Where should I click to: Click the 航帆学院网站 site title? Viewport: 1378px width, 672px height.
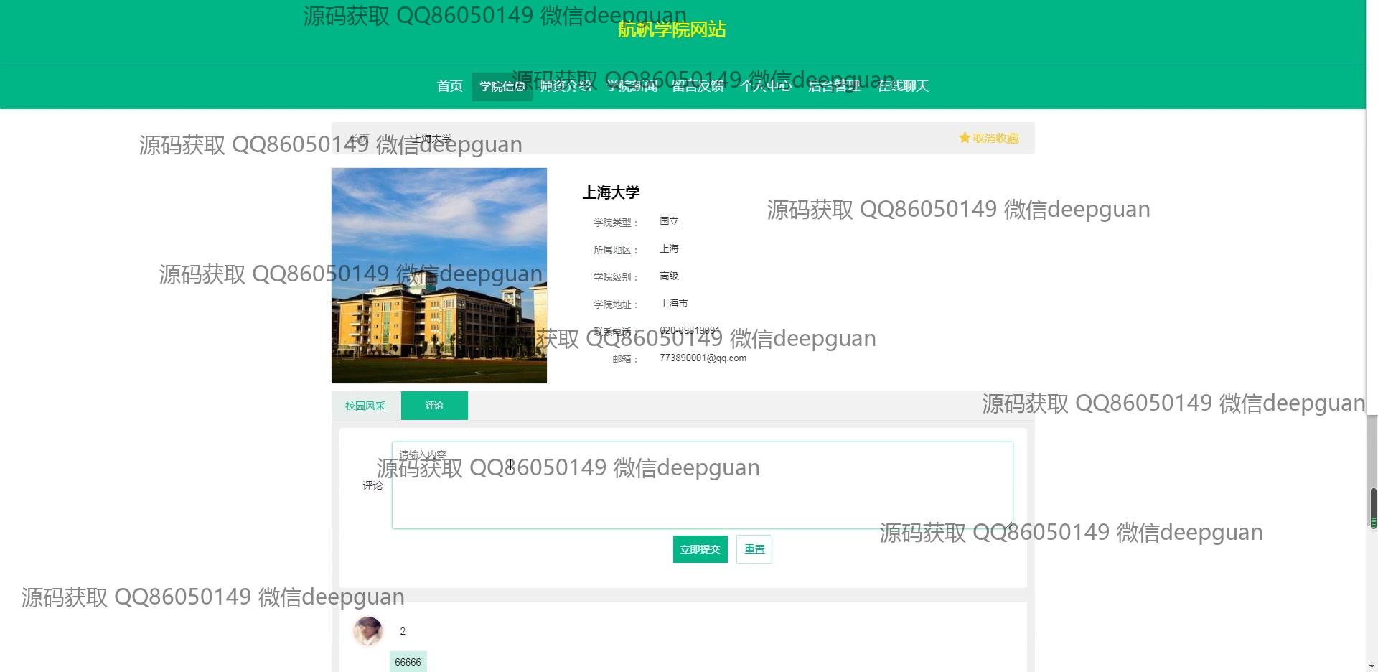pyautogui.click(x=672, y=29)
